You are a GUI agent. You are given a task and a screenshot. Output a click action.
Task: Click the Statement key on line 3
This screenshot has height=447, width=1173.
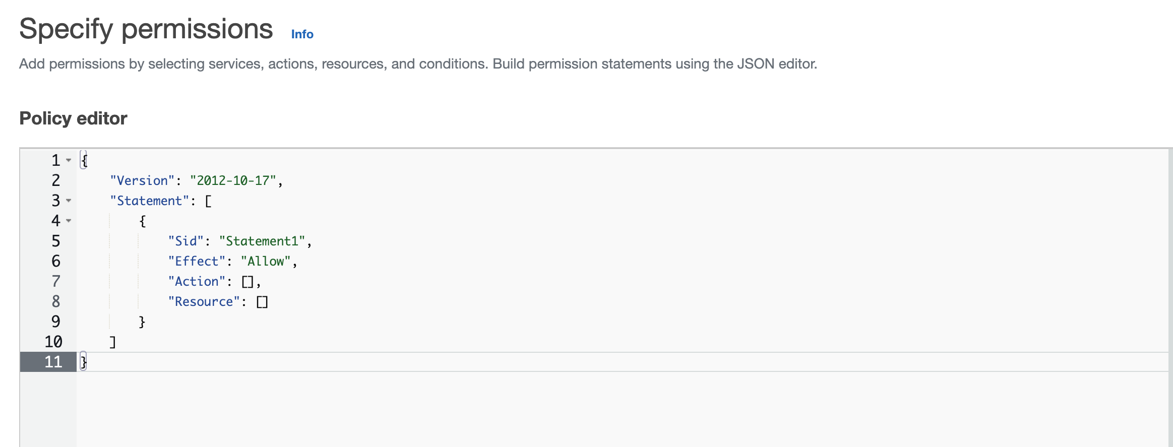click(149, 201)
